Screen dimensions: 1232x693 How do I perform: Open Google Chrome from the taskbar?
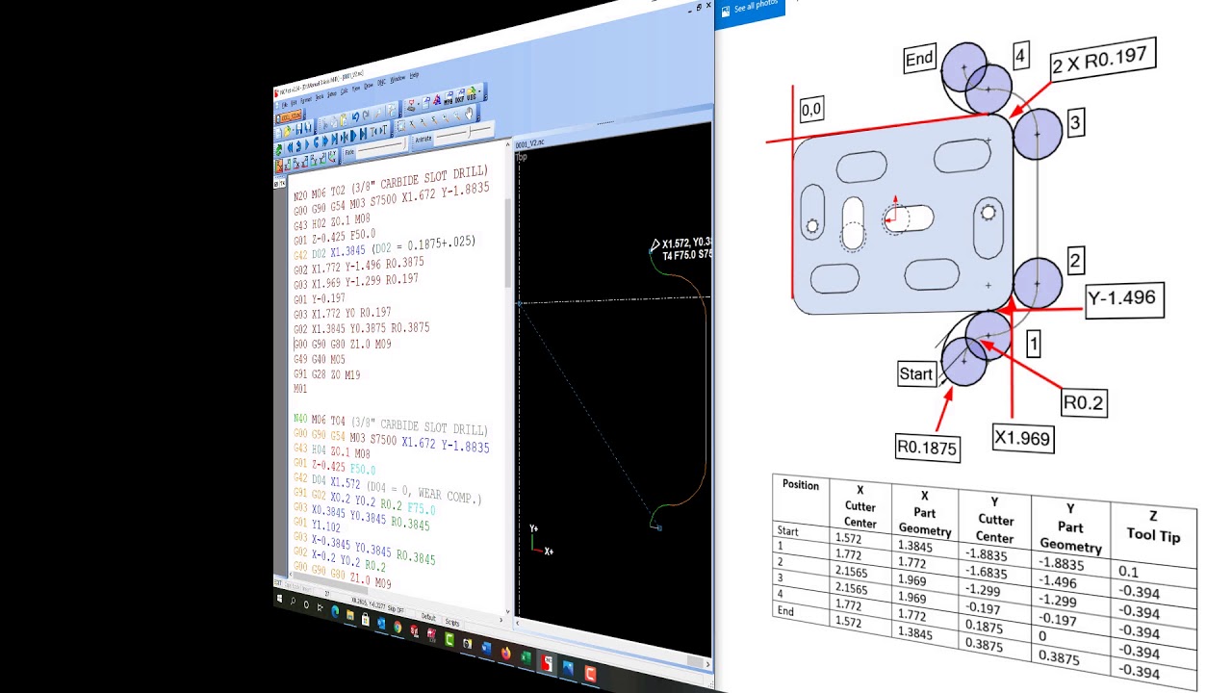pyautogui.click(x=398, y=627)
